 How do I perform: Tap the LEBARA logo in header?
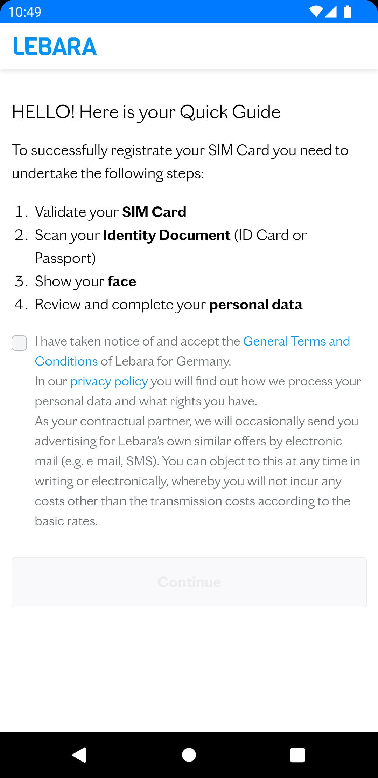[55, 47]
